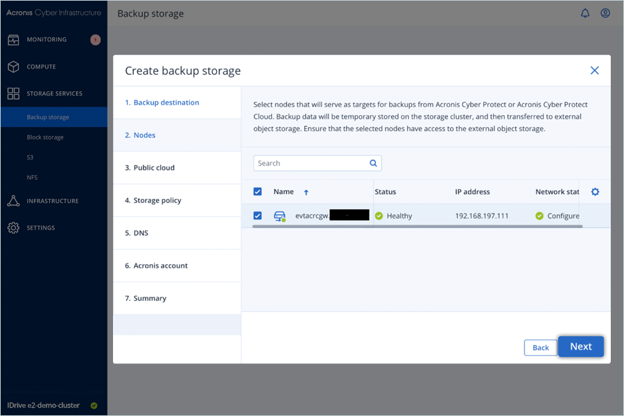Uncheck the evtacrcgw node checkbox
Screen dimensions: 624x416
258,216
